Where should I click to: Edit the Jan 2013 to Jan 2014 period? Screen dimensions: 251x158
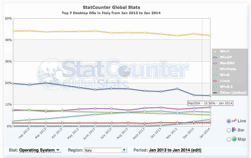point(175,150)
